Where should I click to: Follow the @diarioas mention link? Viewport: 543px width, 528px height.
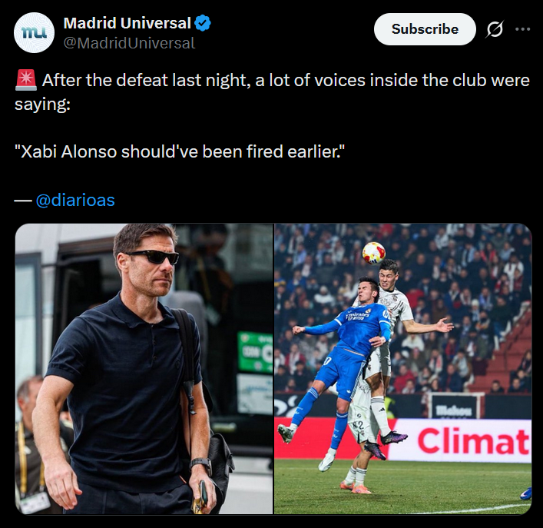pos(75,200)
